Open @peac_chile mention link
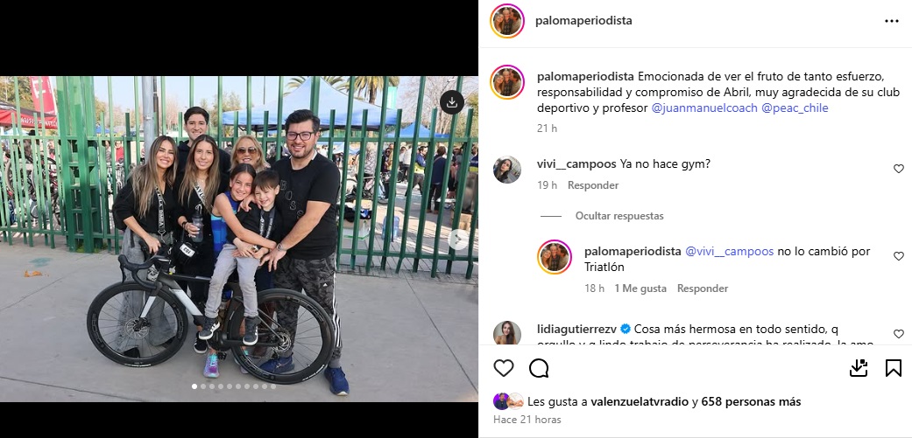Viewport: 912px width, 438px height. click(795, 108)
